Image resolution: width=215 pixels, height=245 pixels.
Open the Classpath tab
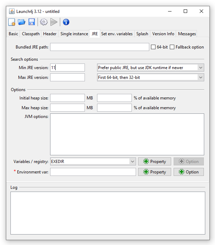coord(31,34)
